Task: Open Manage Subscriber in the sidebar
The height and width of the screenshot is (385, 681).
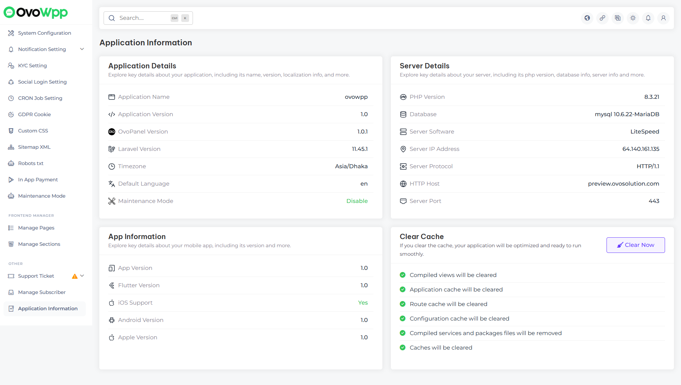Action: pyautogui.click(x=41, y=292)
